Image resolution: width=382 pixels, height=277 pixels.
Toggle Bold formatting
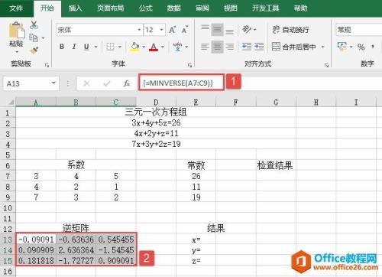62,47
